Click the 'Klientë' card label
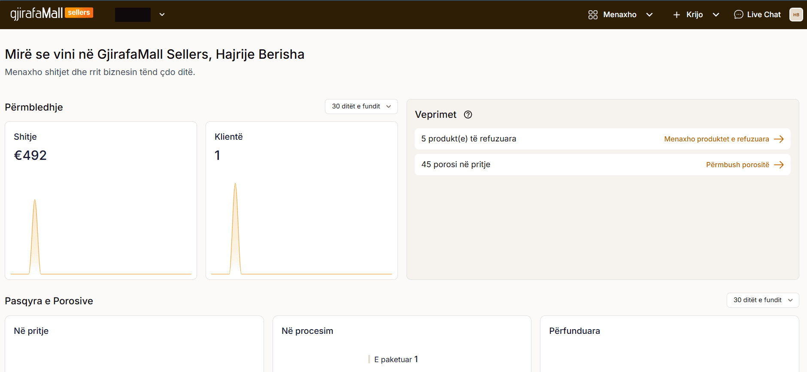The height and width of the screenshot is (372, 807). 229,137
